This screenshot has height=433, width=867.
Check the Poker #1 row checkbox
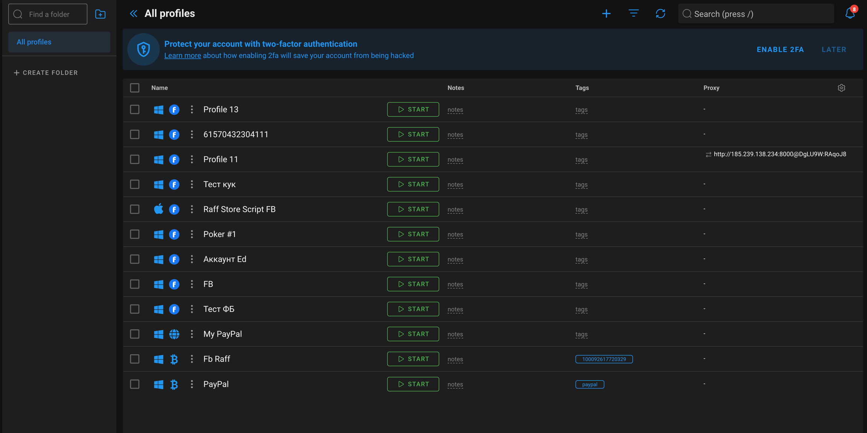tap(135, 234)
